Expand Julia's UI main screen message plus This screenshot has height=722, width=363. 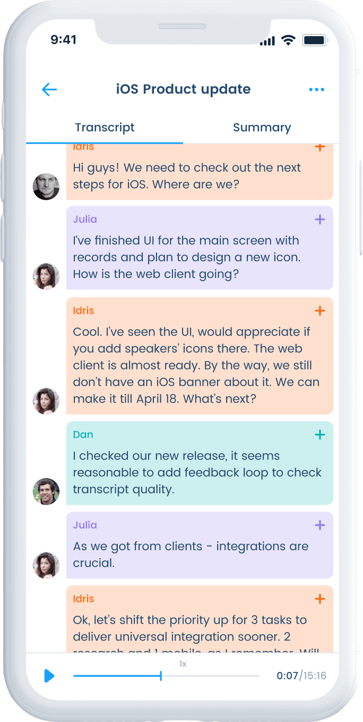pyautogui.click(x=319, y=220)
